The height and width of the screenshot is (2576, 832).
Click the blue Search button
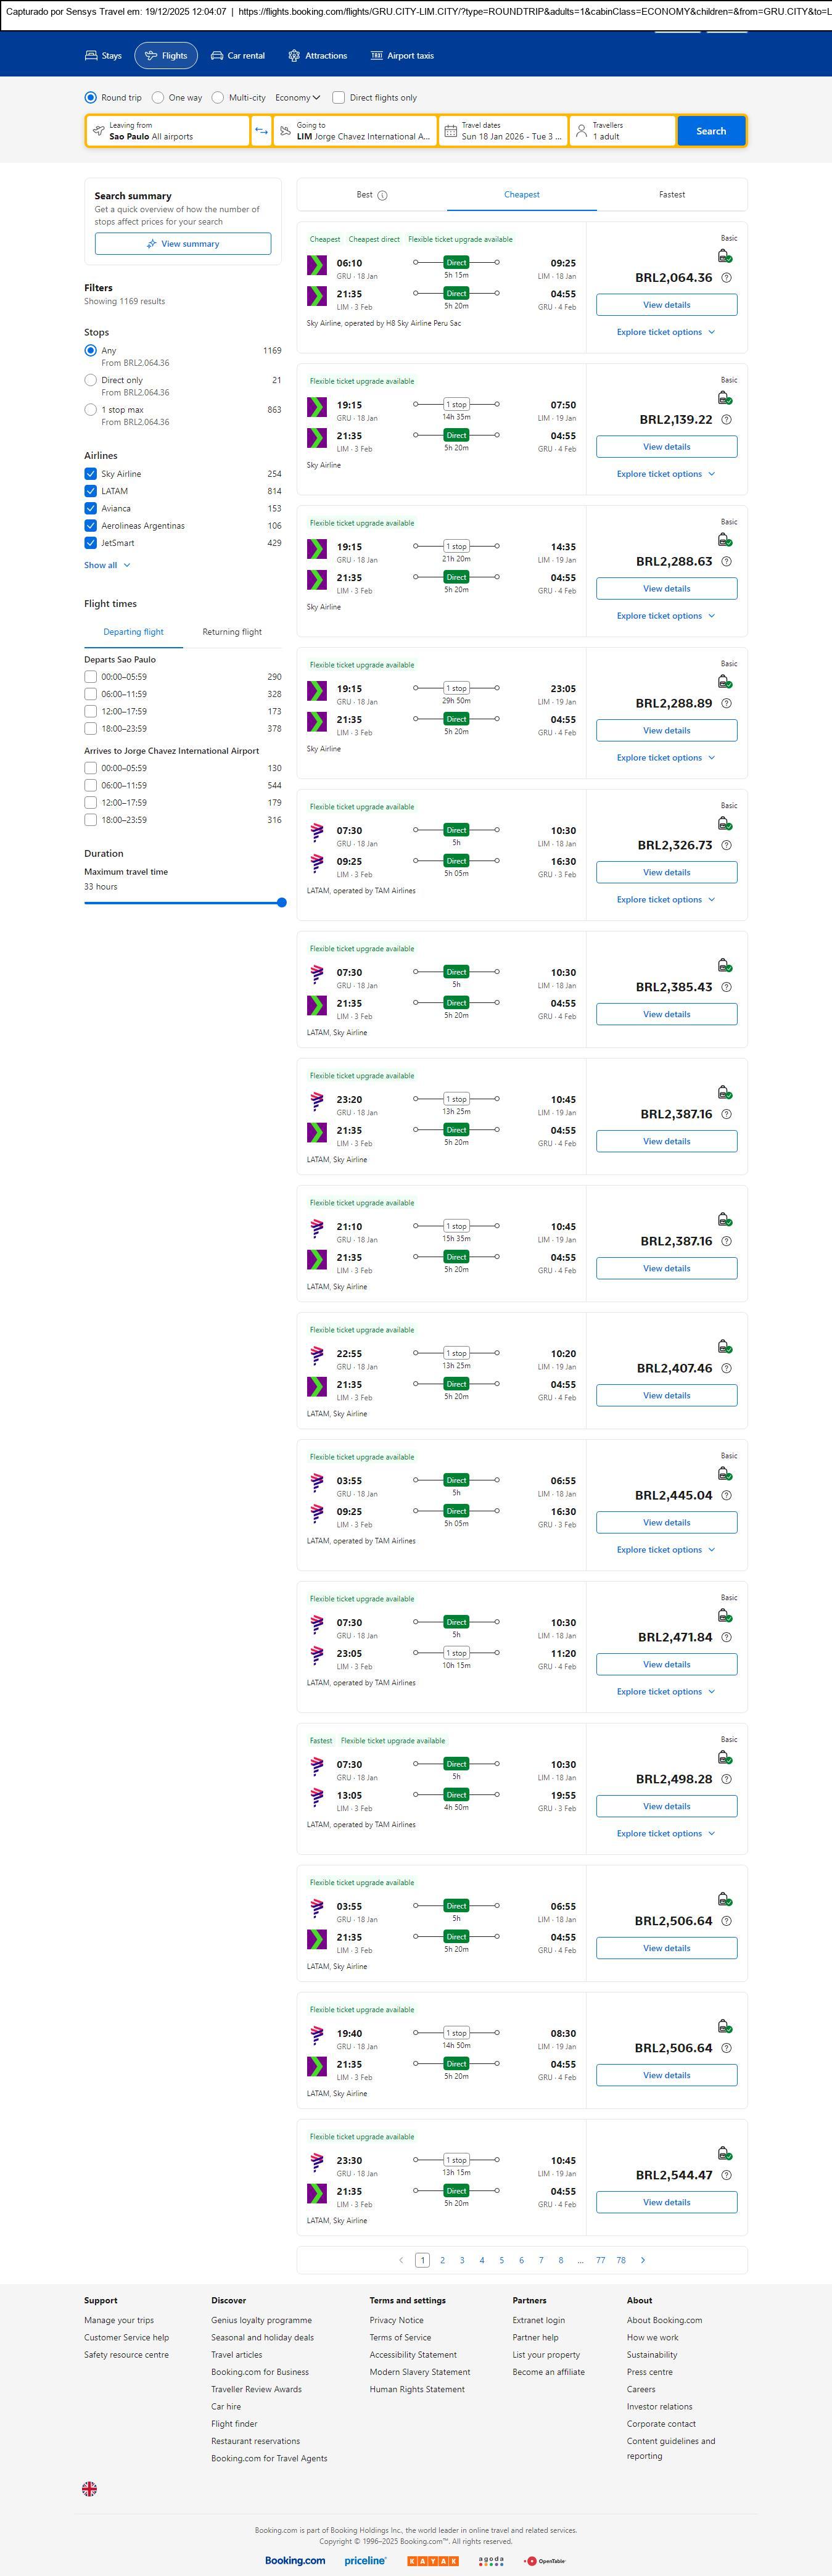point(711,131)
